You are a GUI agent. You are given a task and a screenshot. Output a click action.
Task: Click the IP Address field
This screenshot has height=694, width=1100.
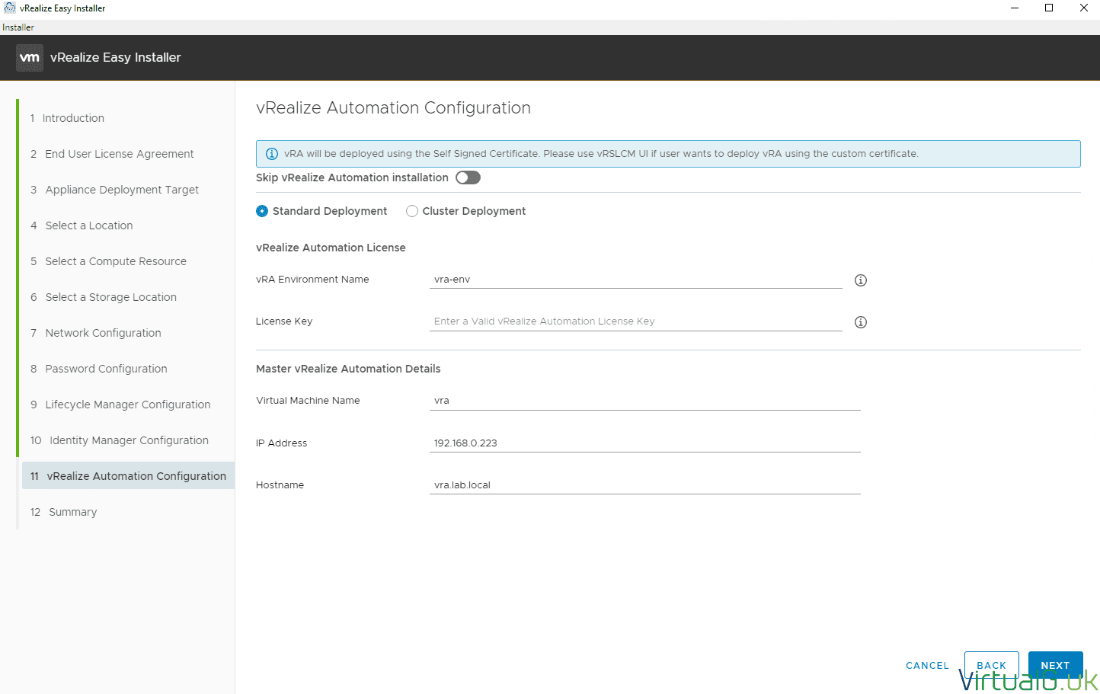(x=645, y=443)
